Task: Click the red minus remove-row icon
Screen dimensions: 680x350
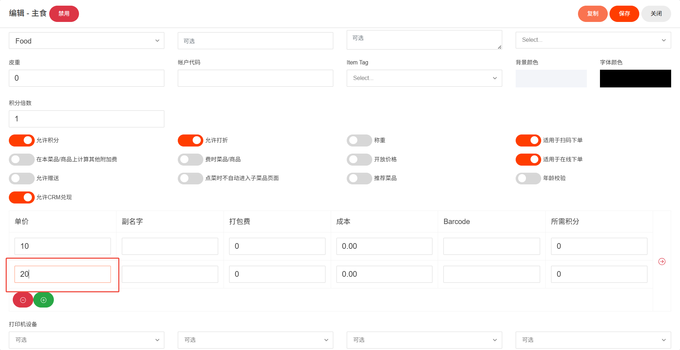Action: tap(23, 300)
